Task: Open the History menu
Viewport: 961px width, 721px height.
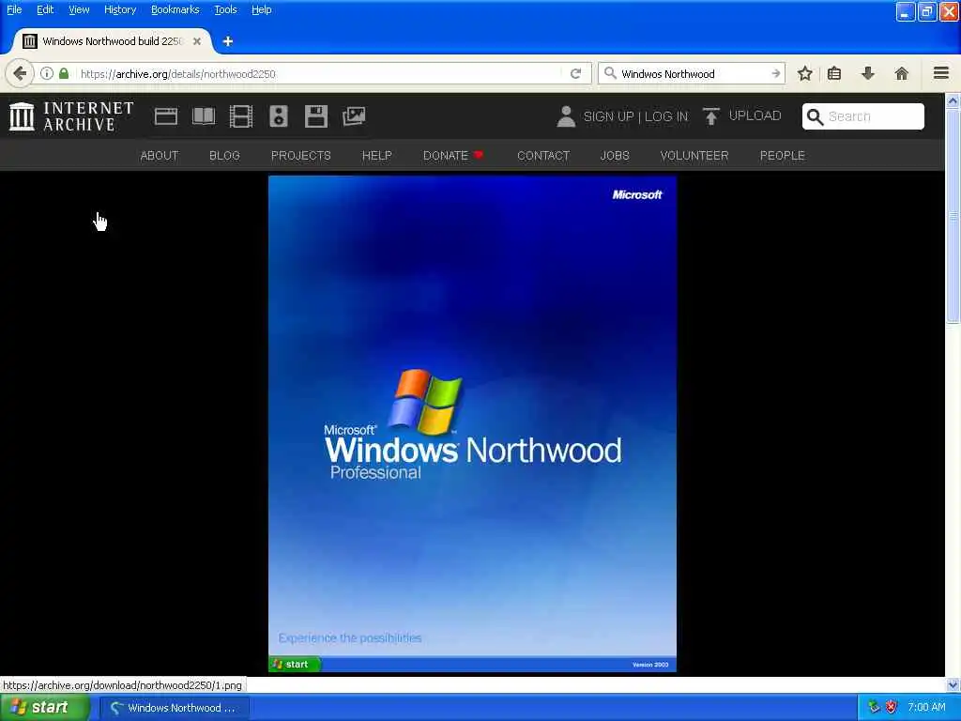Action: 119,9
